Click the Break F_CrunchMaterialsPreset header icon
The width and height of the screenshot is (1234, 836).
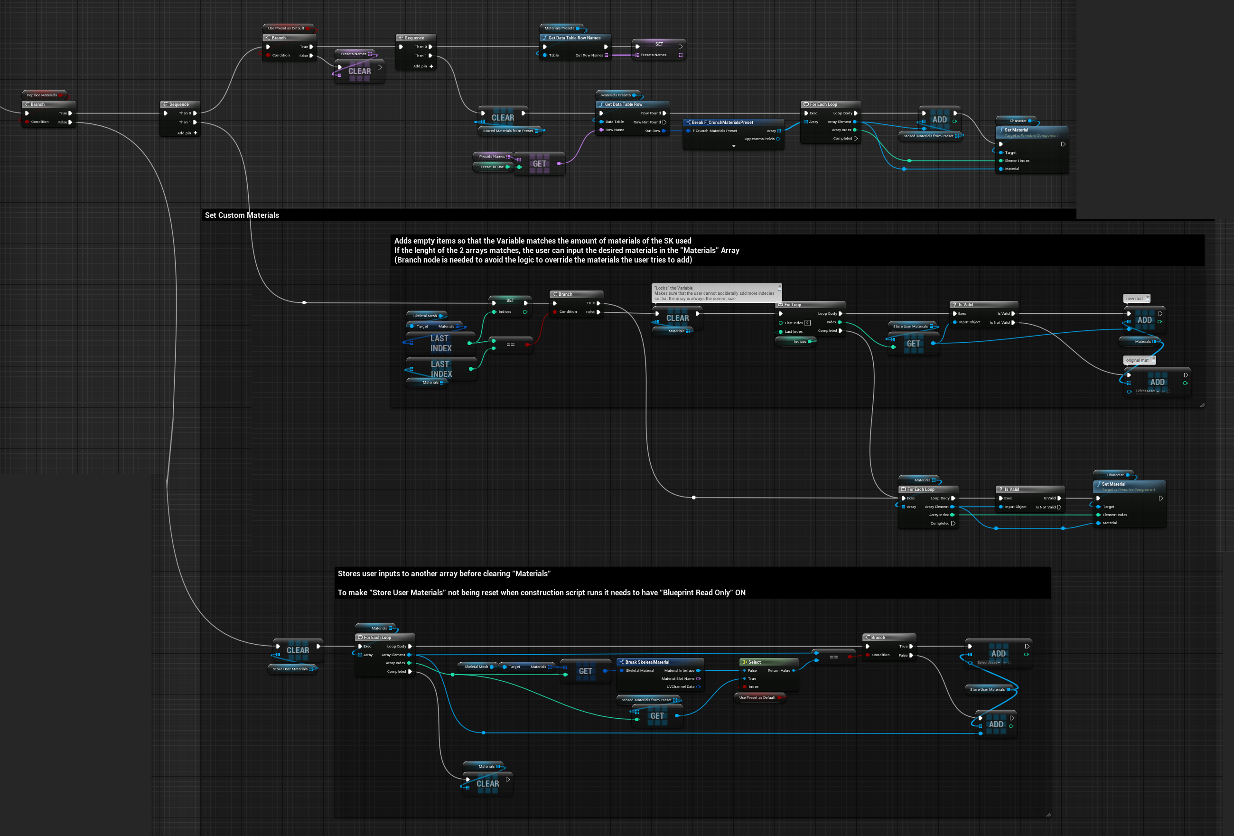[688, 122]
